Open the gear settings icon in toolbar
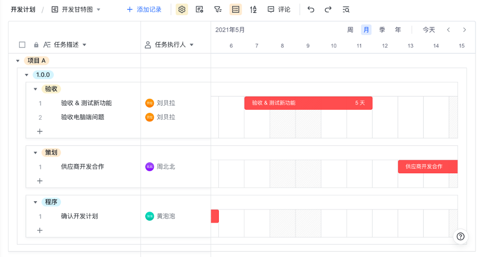483x257 pixels. [x=182, y=9]
